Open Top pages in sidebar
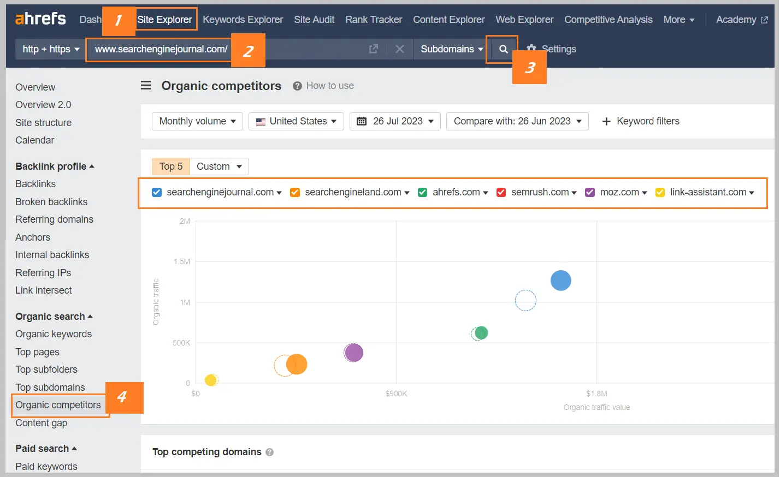Screen dimensions: 780x477 37,352
